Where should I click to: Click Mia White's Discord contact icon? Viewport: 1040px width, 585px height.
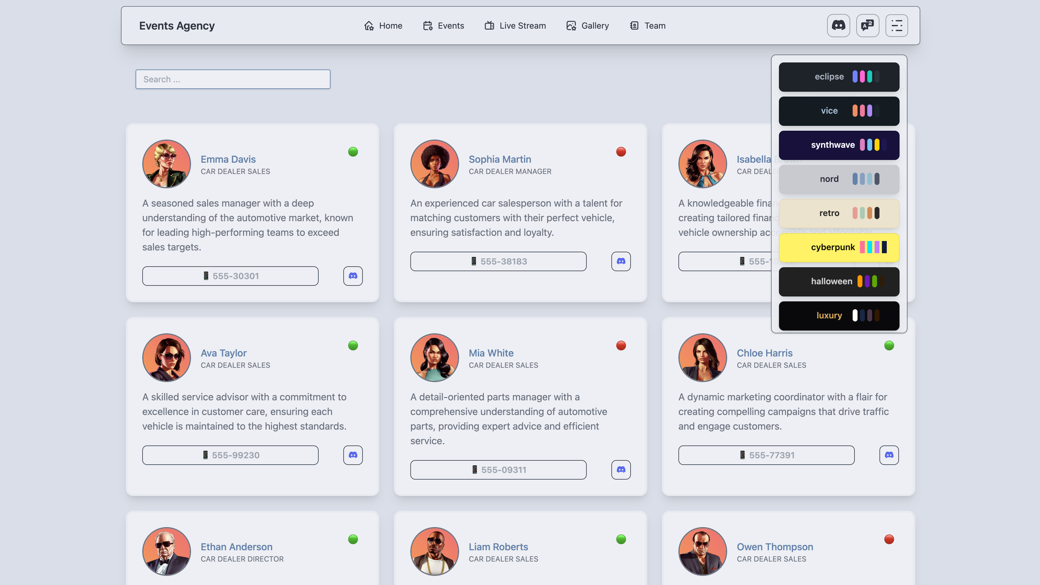621,470
